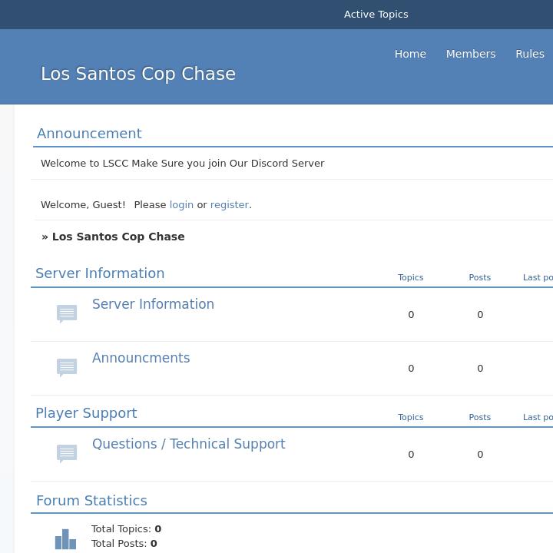
Task: Open the Server Information category heading
Action: (x=100, y=273)
